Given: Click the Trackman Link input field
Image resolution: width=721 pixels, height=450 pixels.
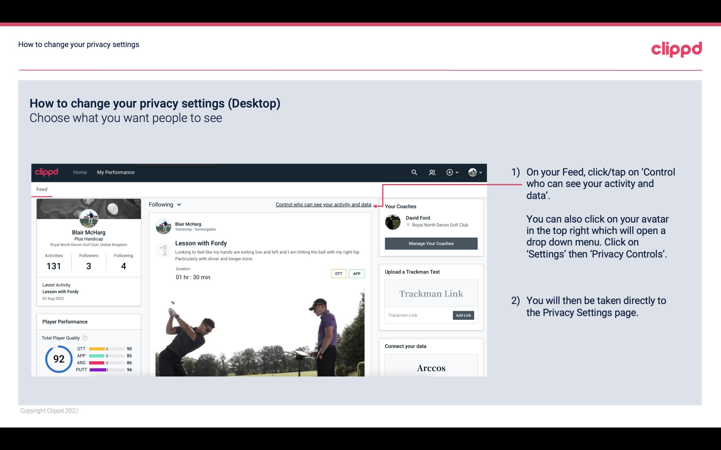Looking at the screenshot, I should (417, 315).
